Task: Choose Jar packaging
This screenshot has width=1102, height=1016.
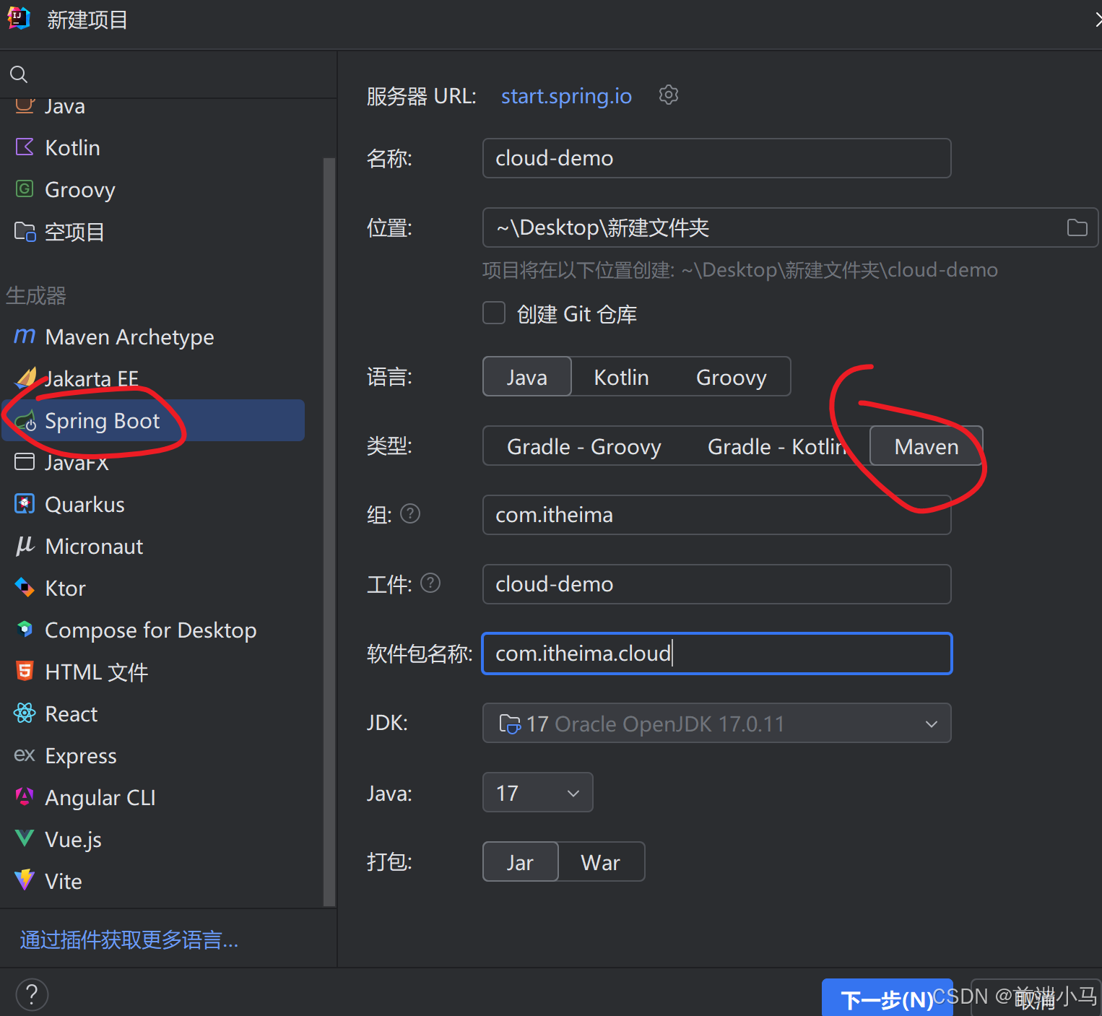Action: click(x=520, y=862)
